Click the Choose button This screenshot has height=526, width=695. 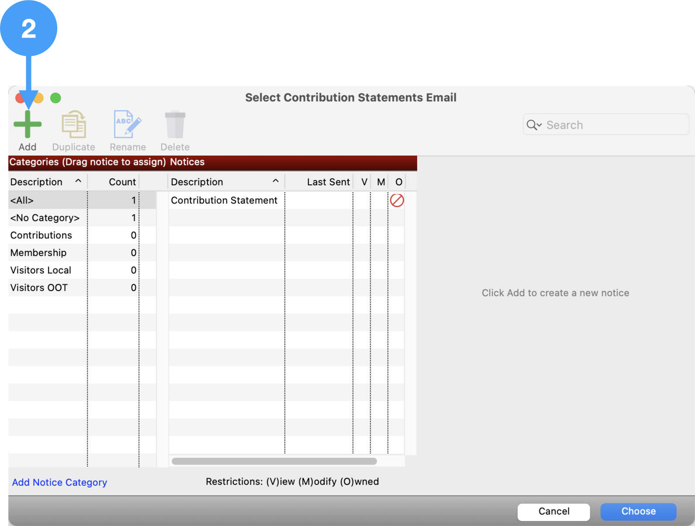pos(638,512)
